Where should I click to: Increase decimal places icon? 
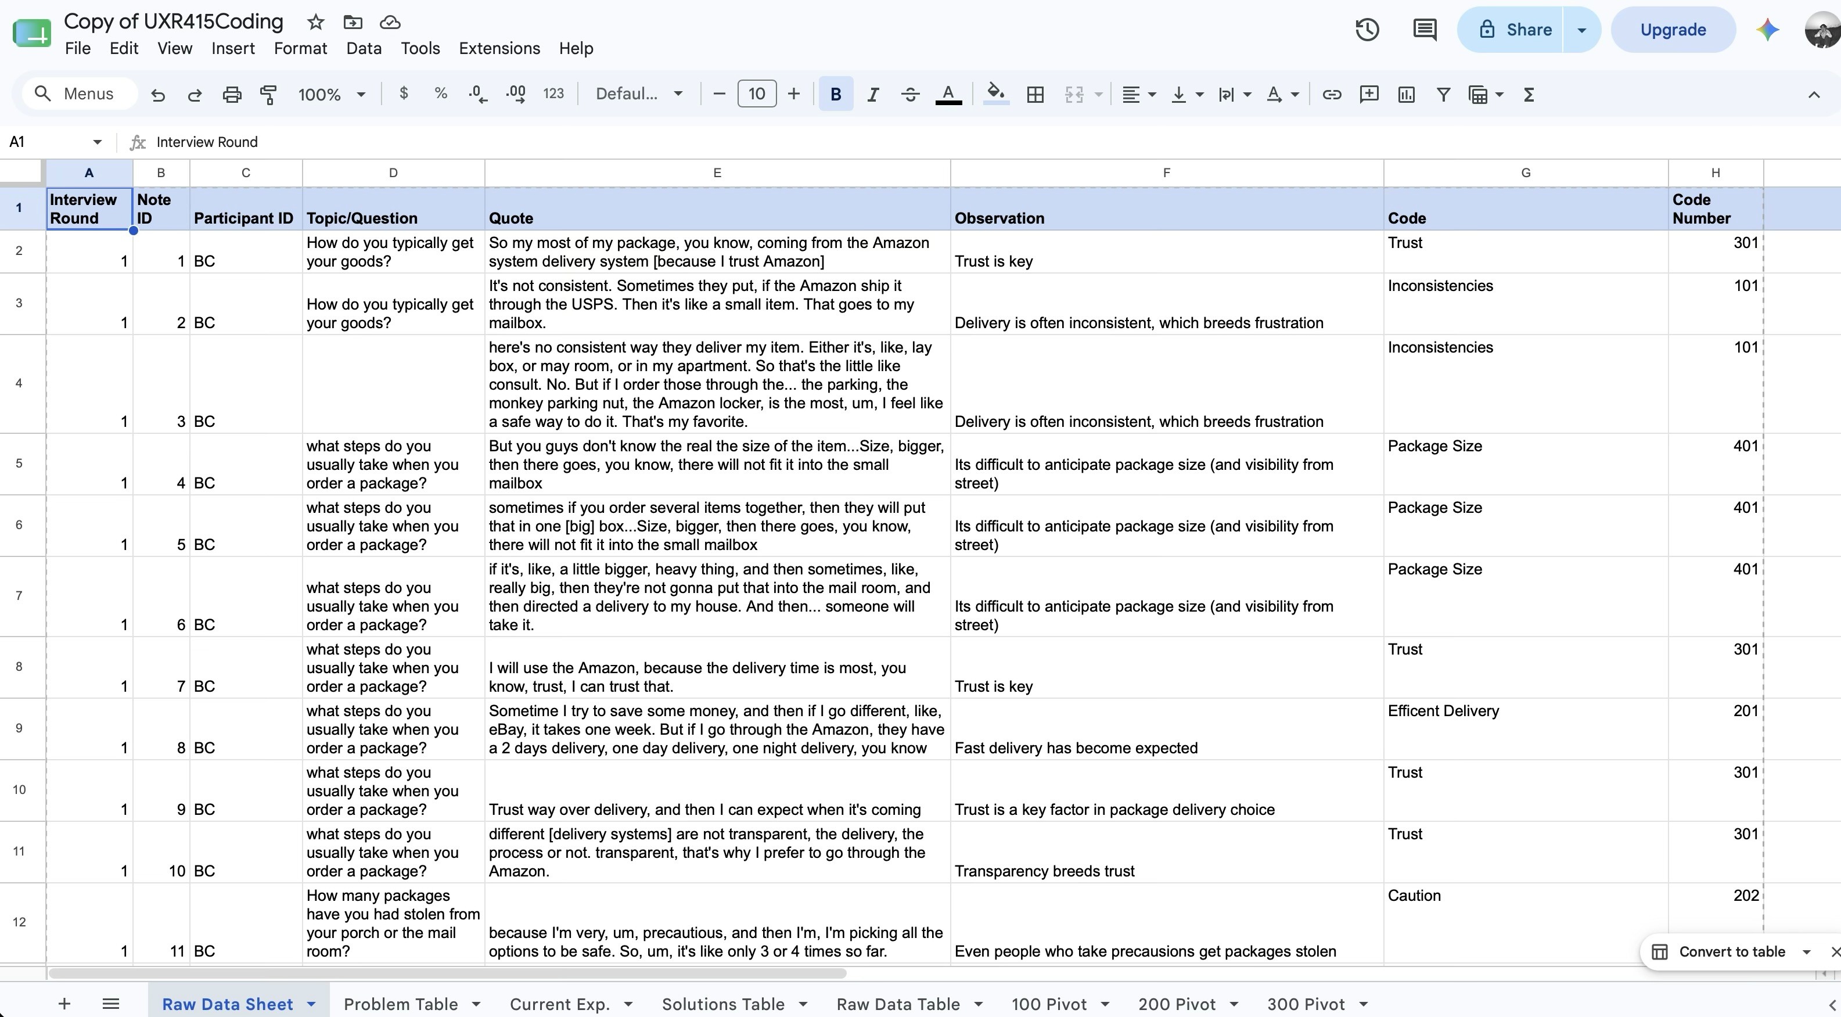click(x=516, y=94)
